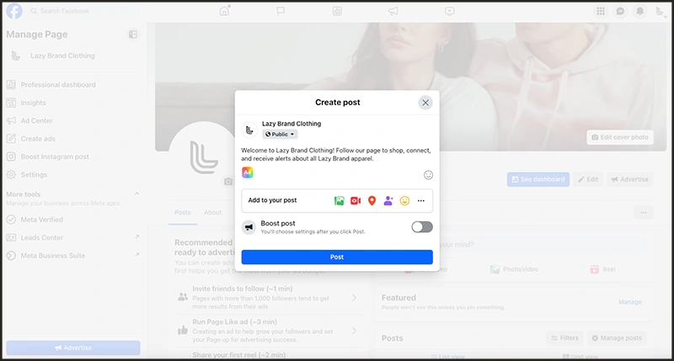
Task: Open Professional dashboard in sidebar
Action: point(58,85)
